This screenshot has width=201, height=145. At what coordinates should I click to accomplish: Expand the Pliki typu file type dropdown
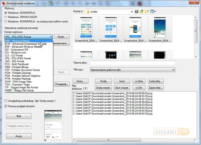pyautogui.click(x=173, y=70)
